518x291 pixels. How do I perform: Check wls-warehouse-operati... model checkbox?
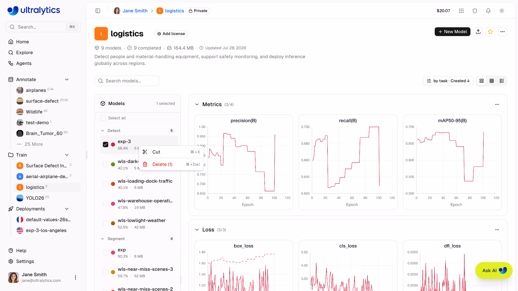click(105, 204)
